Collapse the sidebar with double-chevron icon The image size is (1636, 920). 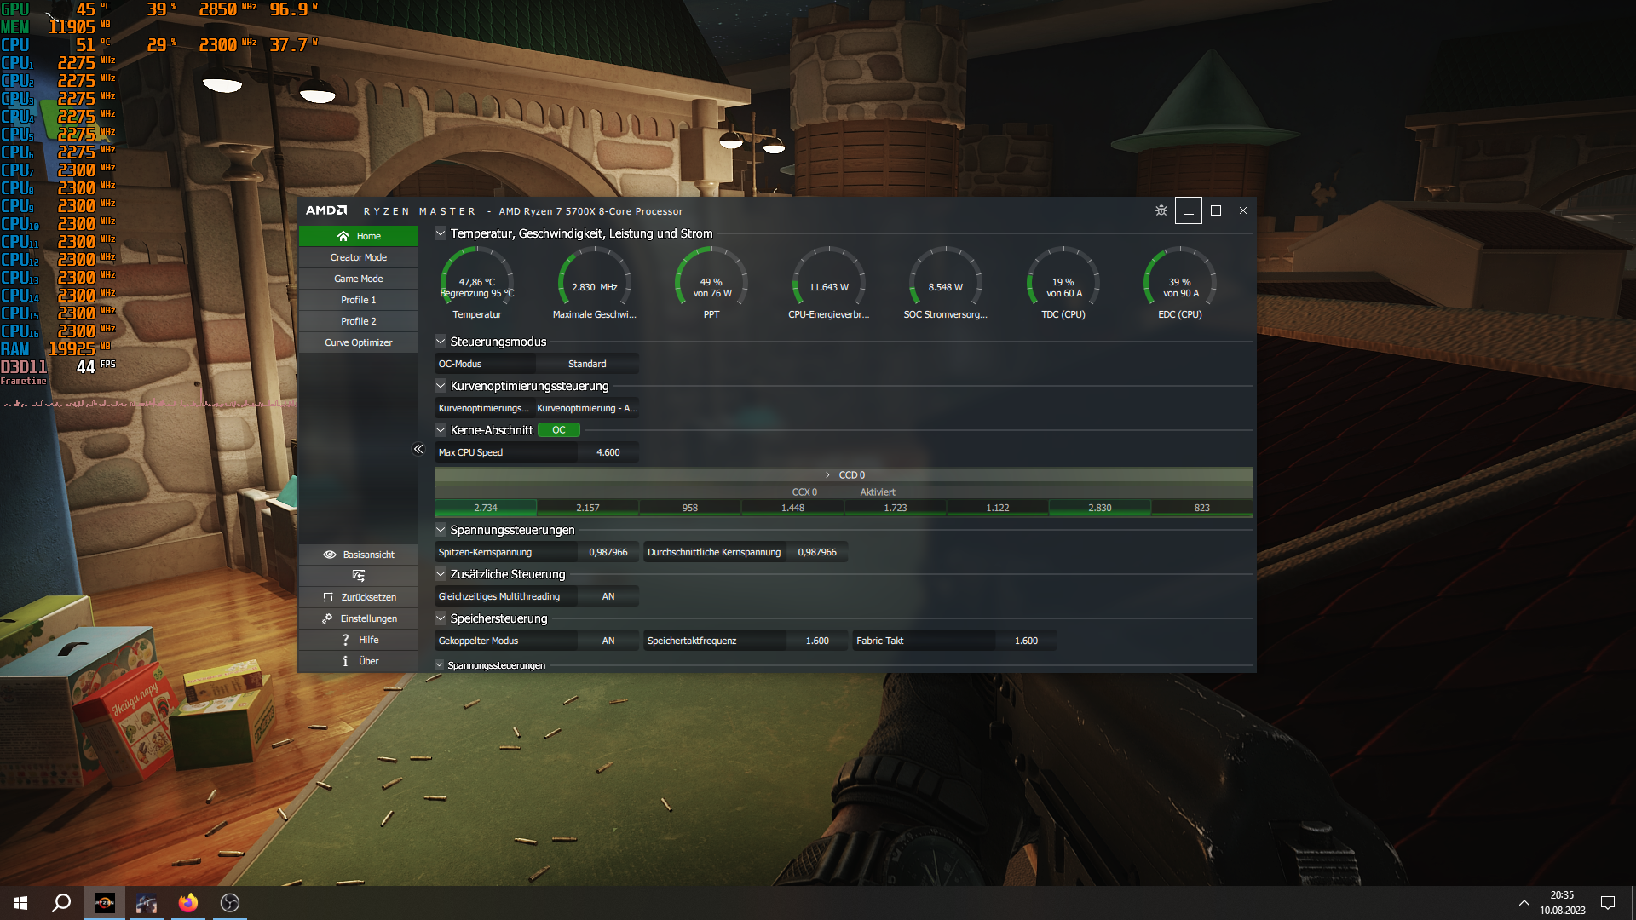(x=418, y=449)
